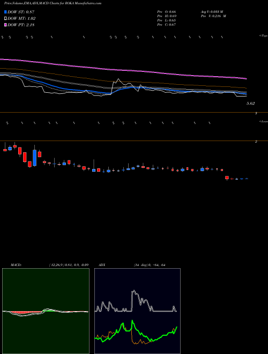Open the green MACD histogram chart

[x=46, y=311]
